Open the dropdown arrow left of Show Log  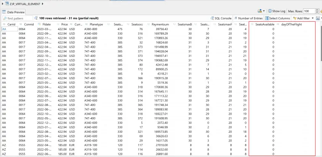click(264, 11)
